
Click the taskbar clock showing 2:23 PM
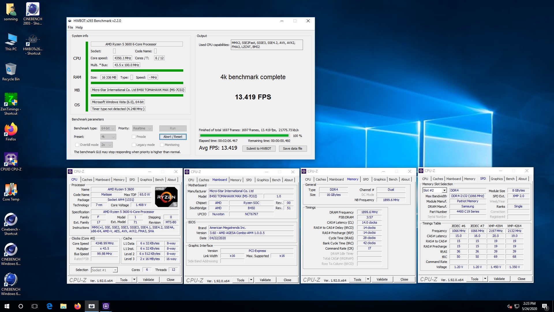(529, 306)
